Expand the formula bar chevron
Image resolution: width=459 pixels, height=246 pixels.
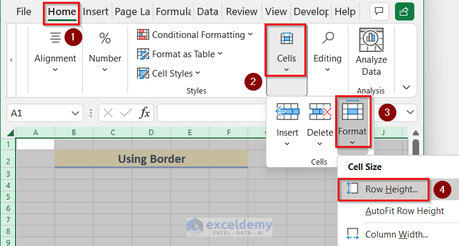[x=410, y=112]
